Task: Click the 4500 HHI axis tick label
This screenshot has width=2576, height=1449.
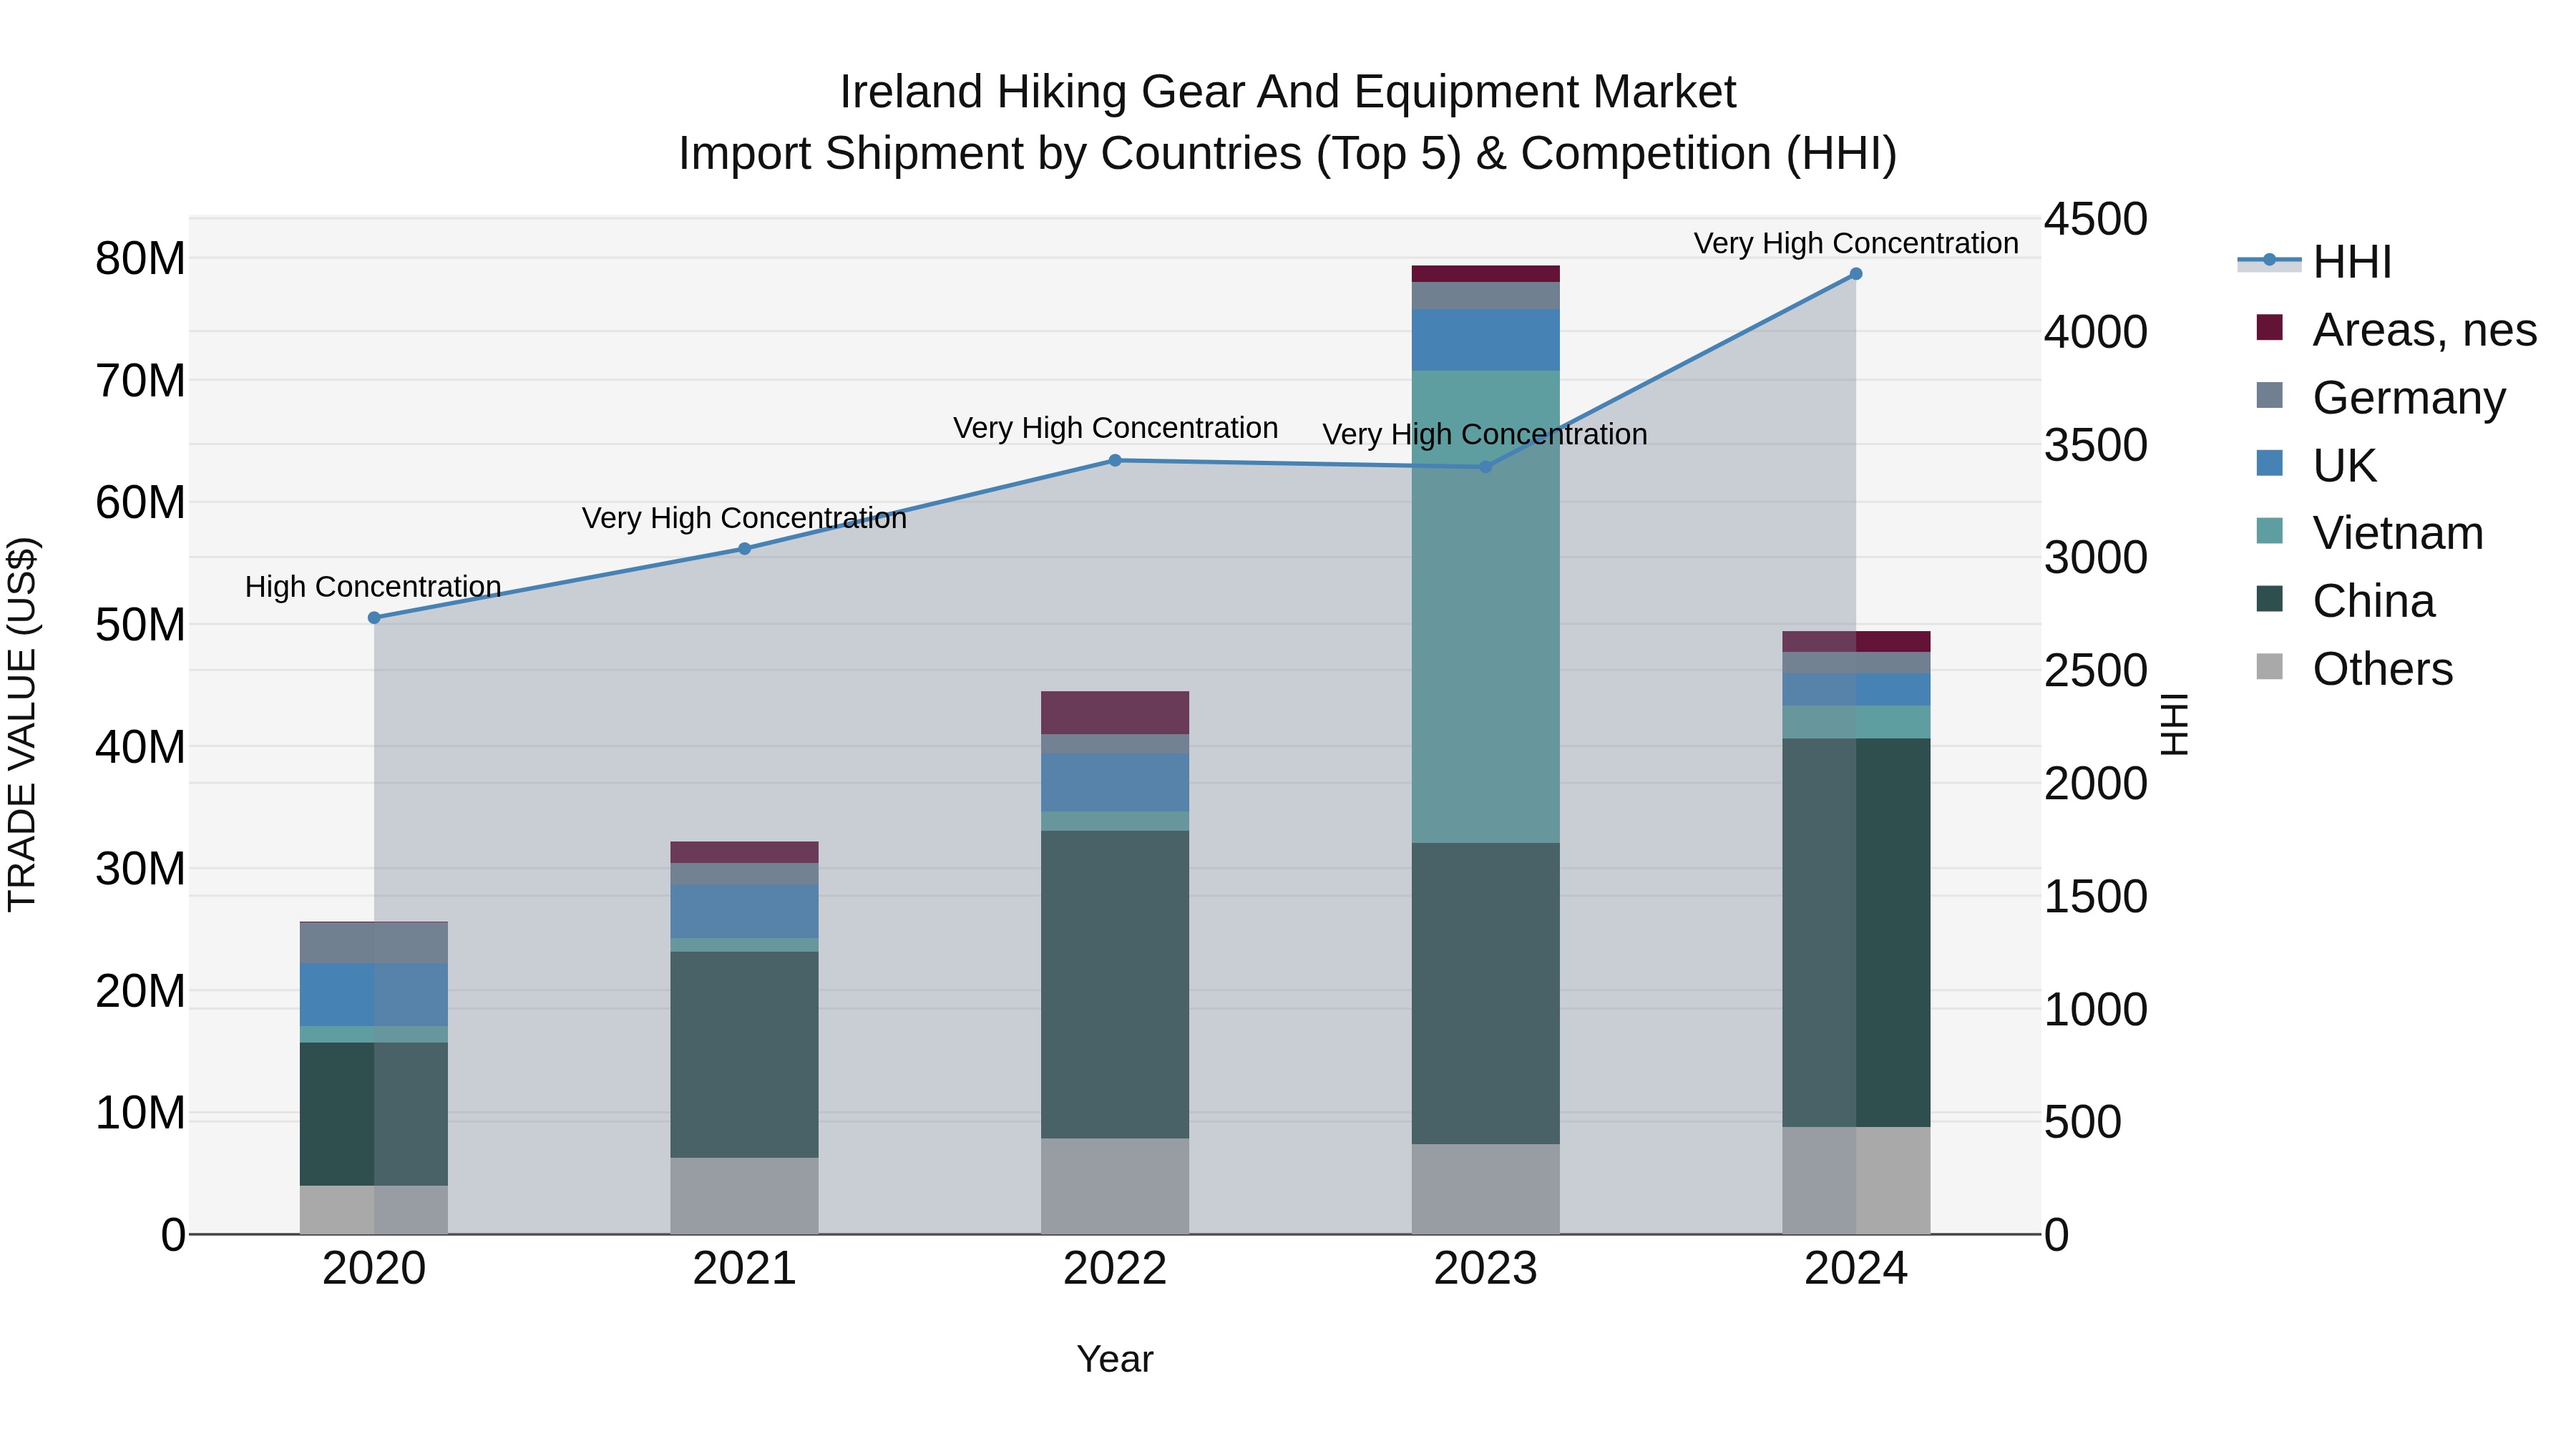Action: pos(2096,220)
